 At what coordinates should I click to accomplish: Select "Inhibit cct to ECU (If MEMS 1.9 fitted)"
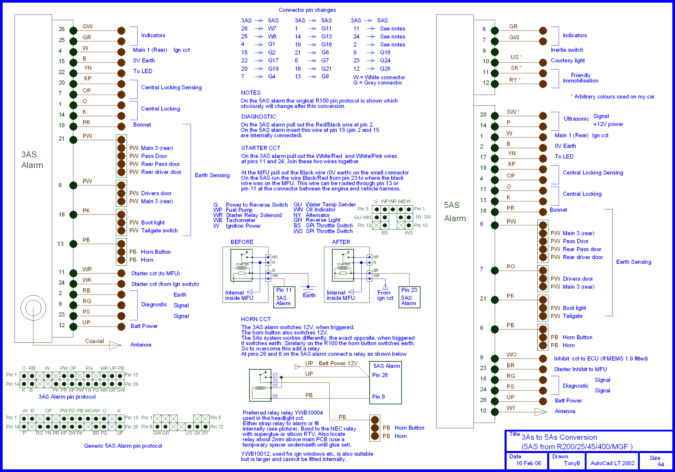pyautogui.click(x=601, y=359)
